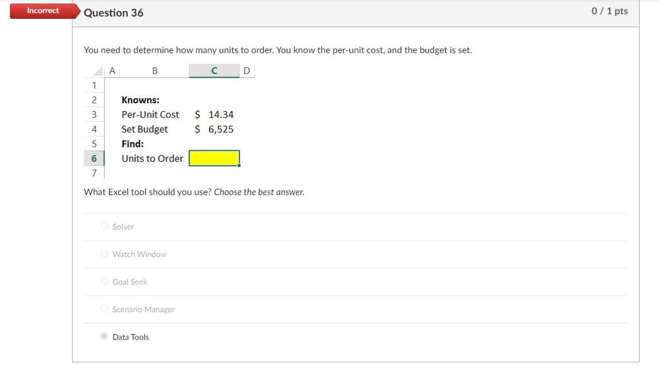Select column header A of the spreadsheet
This screenshot has width=659, height=367.
[112, 70]
